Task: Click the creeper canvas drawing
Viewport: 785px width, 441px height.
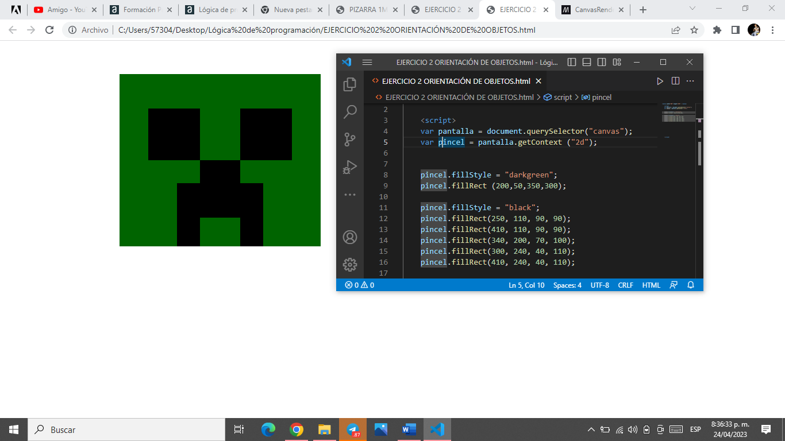Action: 220,160
